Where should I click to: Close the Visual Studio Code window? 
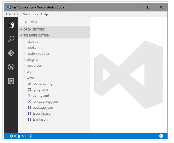[161, 7]
